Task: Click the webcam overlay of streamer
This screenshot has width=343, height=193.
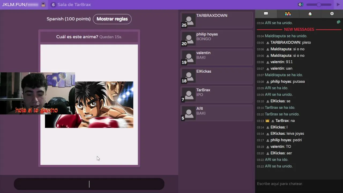Action: pyautogui.click(x=38, y=93)
